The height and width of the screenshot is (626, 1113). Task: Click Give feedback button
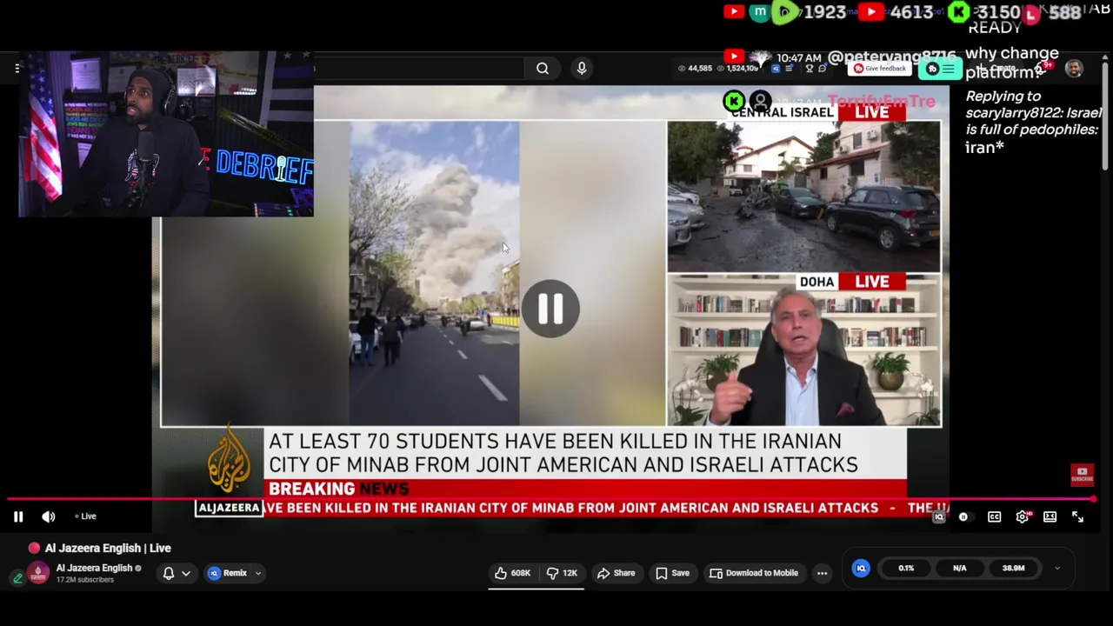point(880,68)
